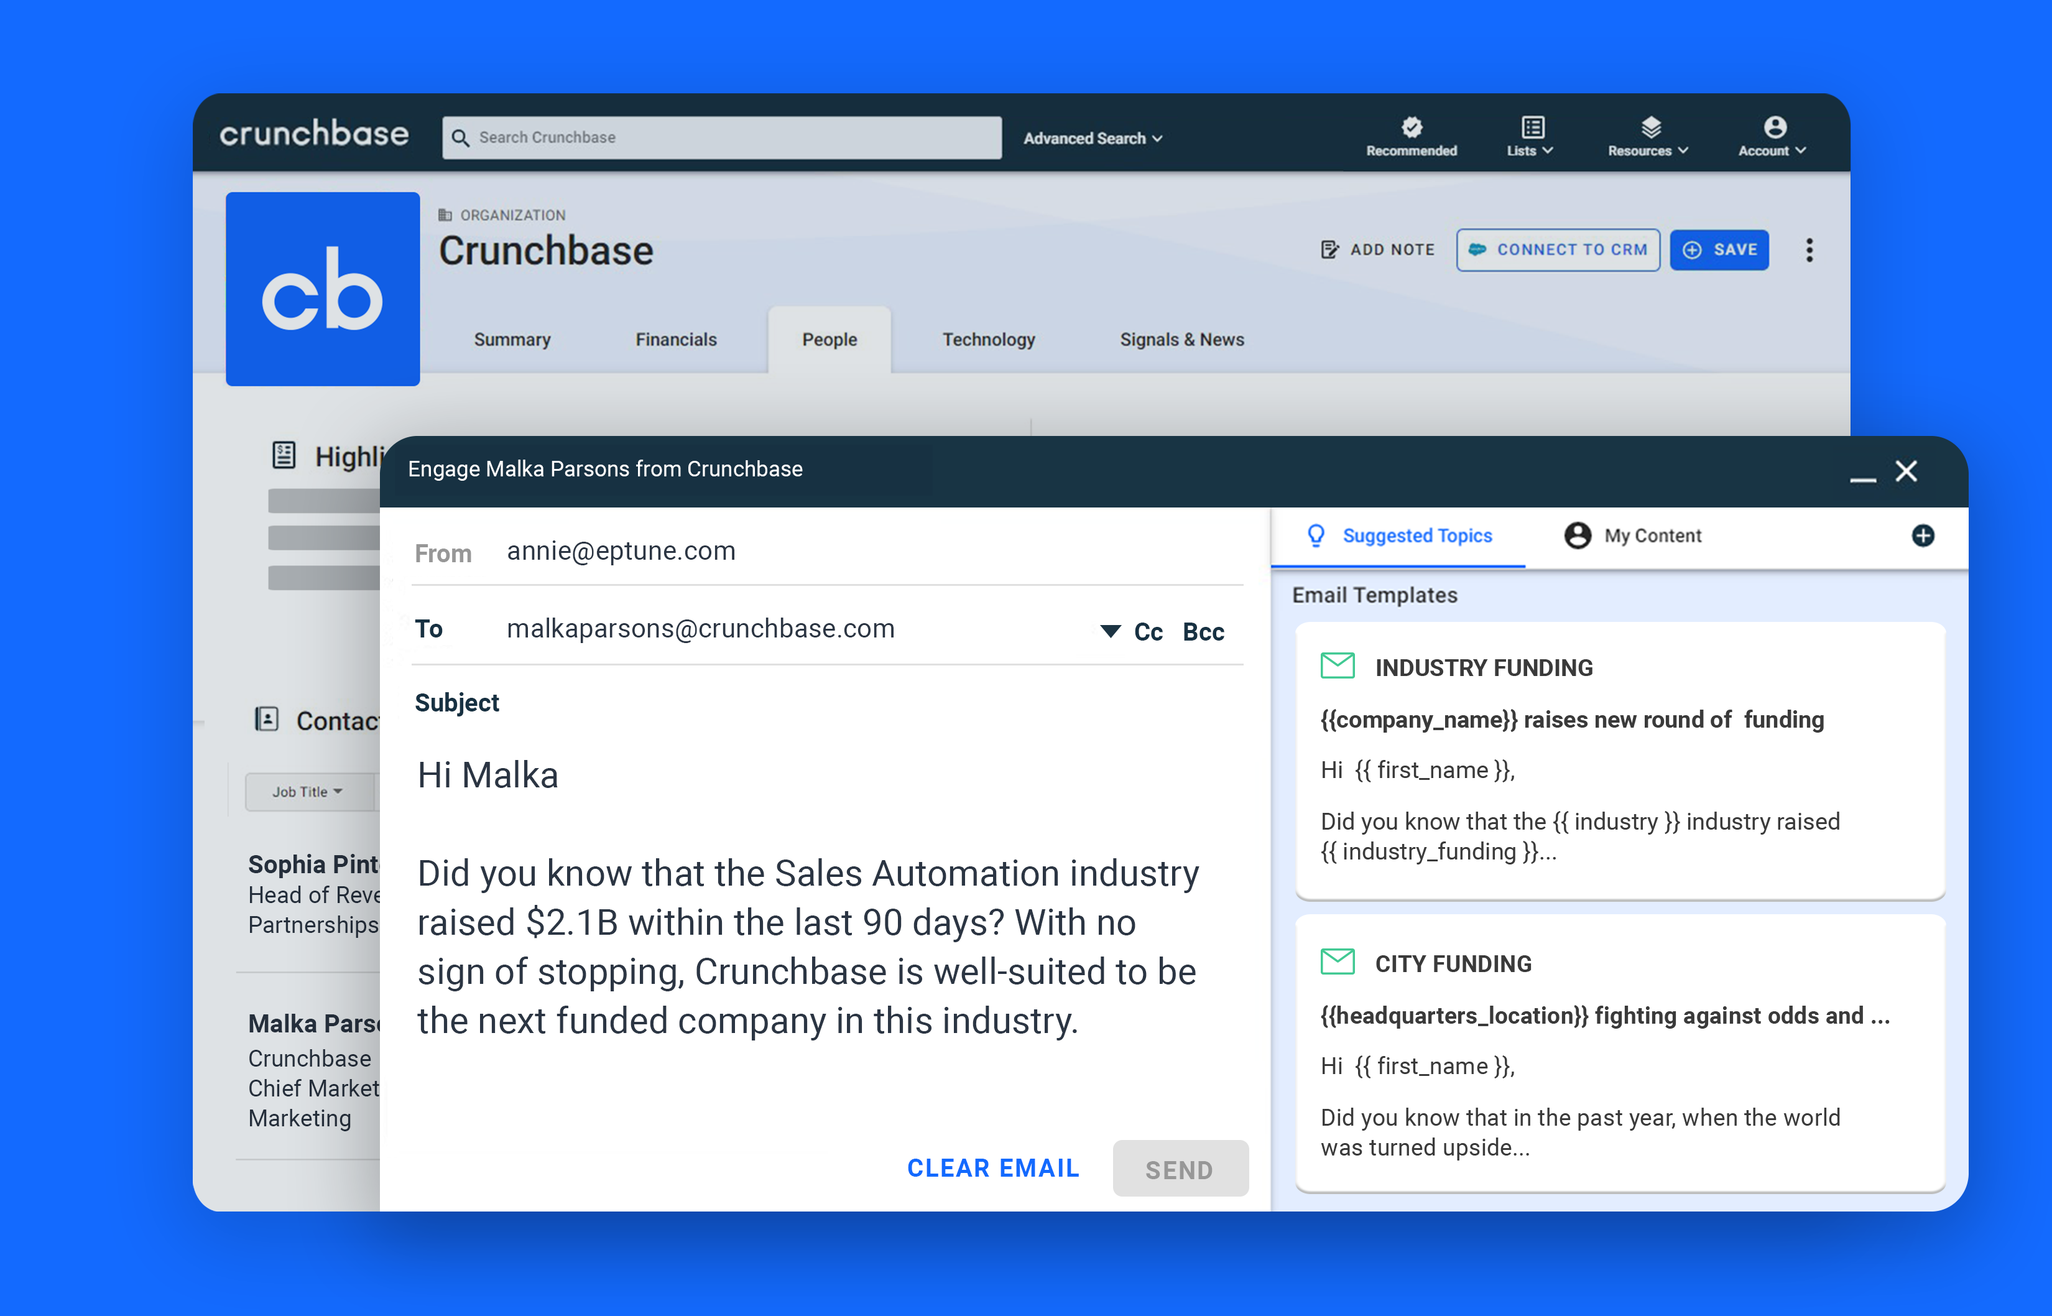Image resolution: width=2052 pixels, height=1316 pixels.
Task: Click the Industry Funding envelope icon
Action: [x=1338, y=665]
